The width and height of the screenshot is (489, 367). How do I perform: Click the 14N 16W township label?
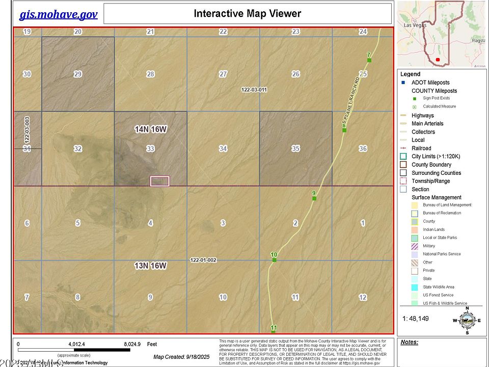(151, 129)
